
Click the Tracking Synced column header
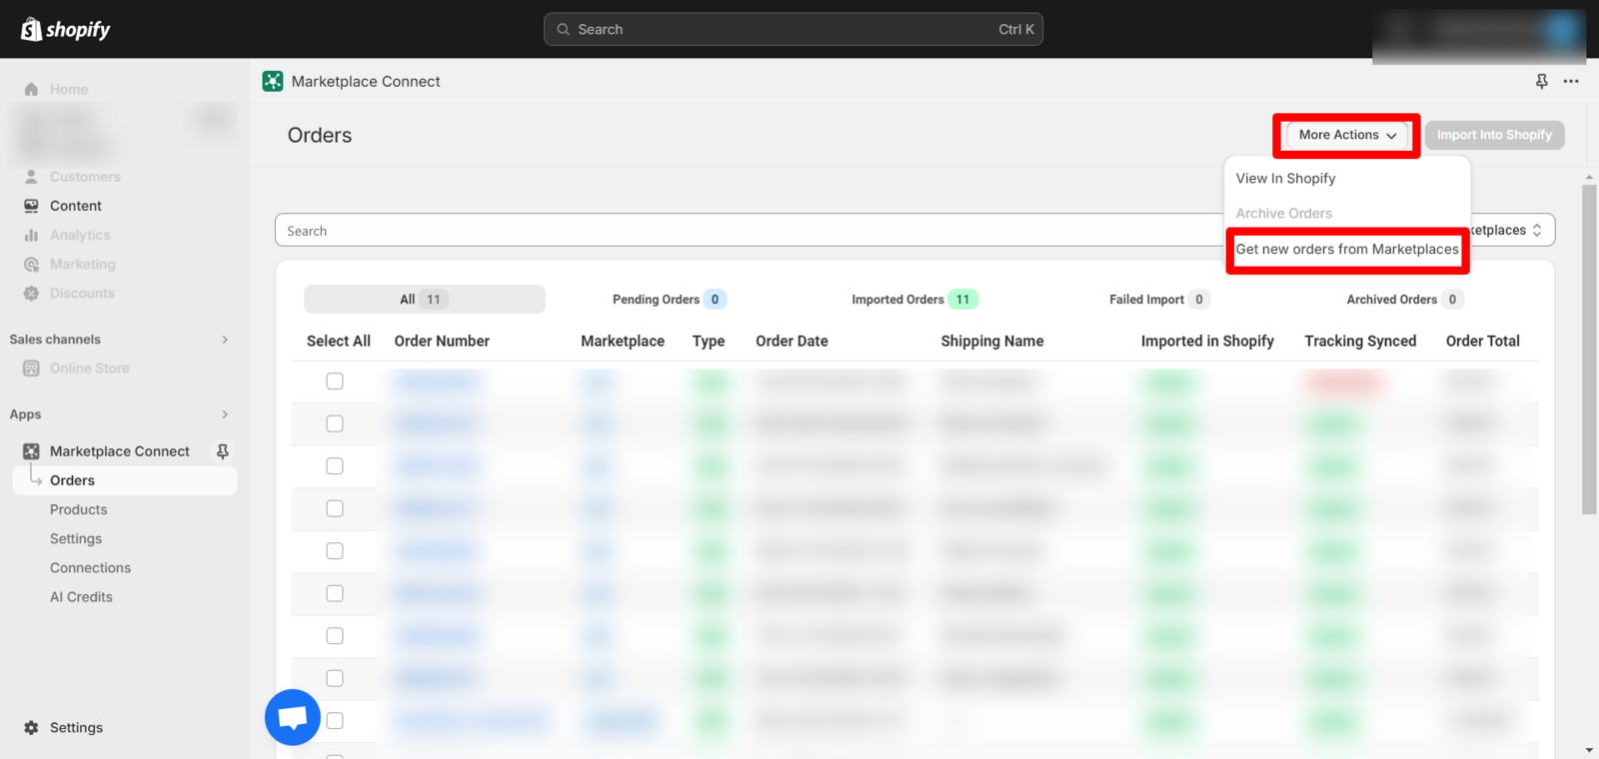click(x=1360, y=341)
